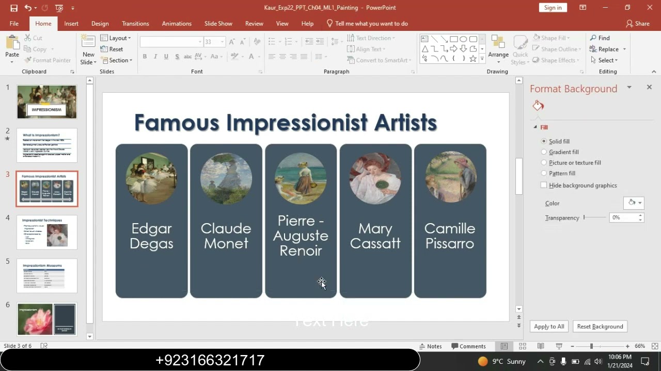Open Ribbon Display Options icon
The image size is (661, 371).
(583, 8)
